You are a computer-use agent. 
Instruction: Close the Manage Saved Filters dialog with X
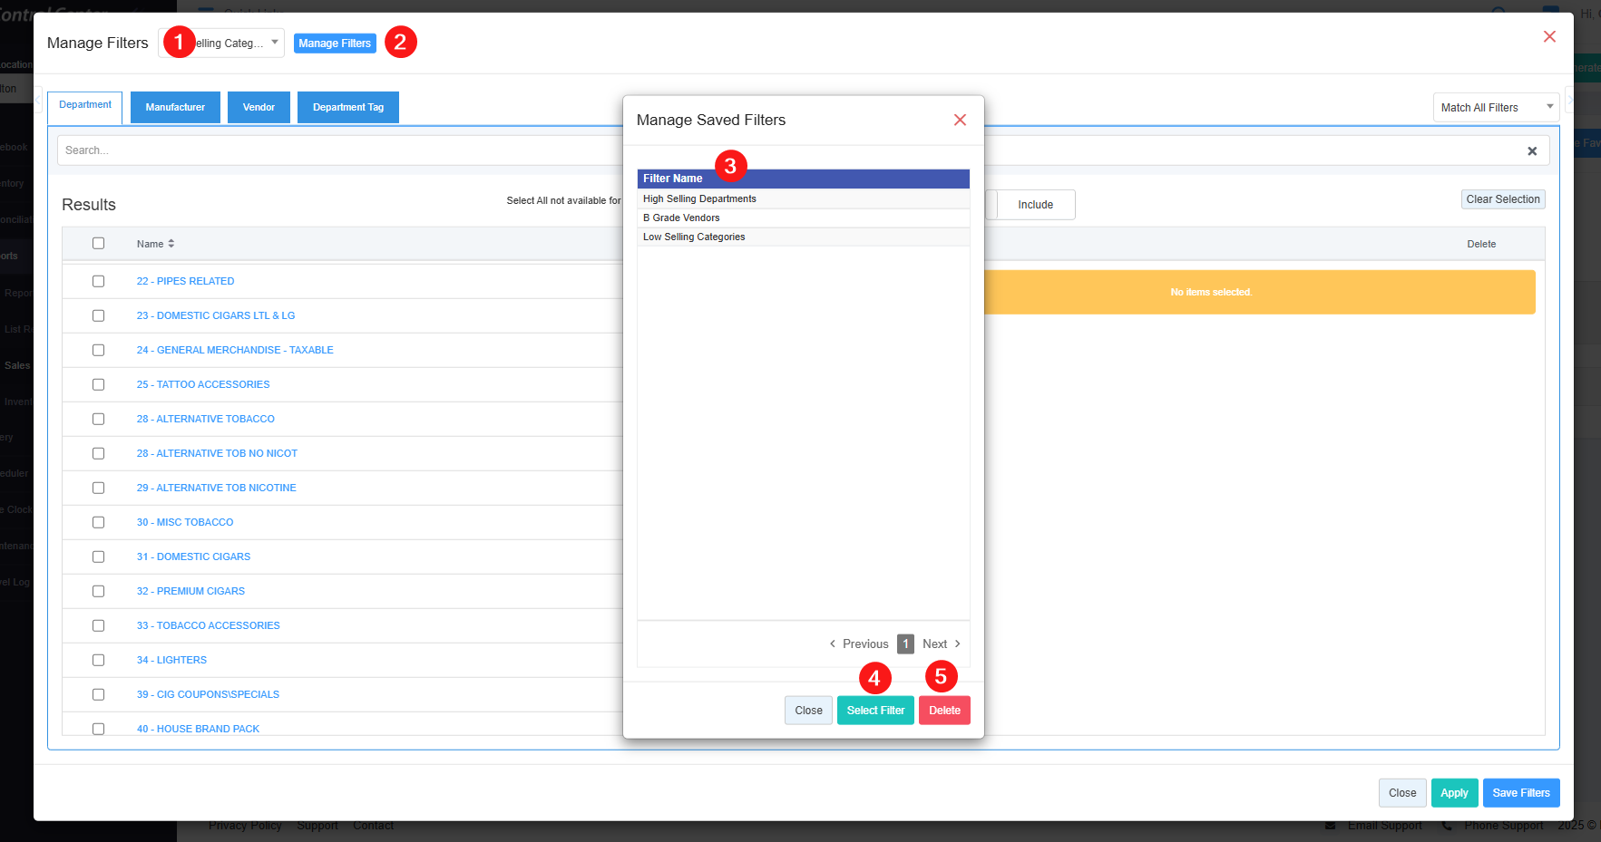[960, 120]
